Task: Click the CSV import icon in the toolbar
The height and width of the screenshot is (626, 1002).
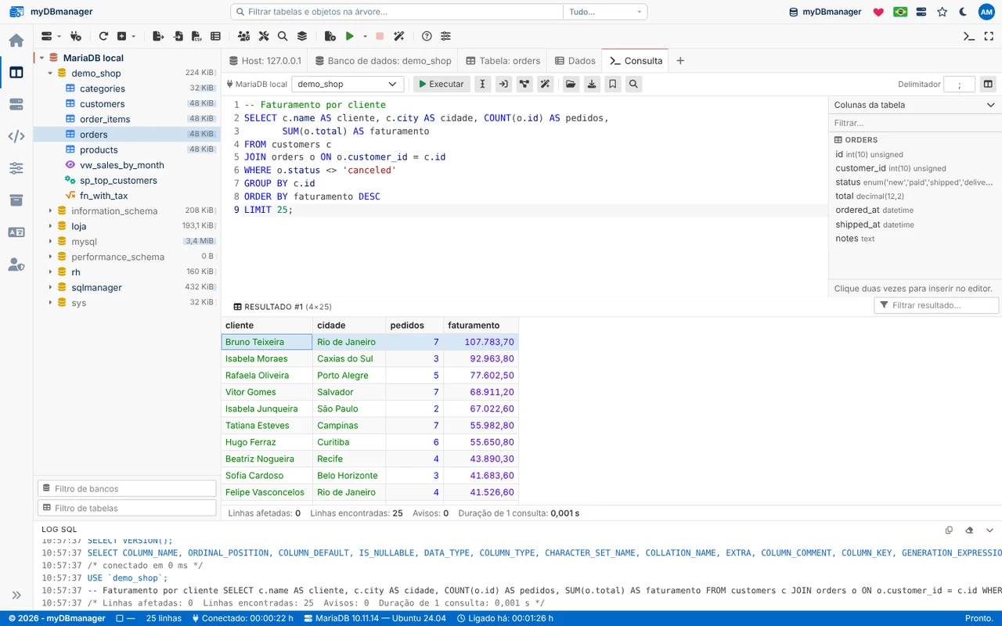Action: point(196,36)
